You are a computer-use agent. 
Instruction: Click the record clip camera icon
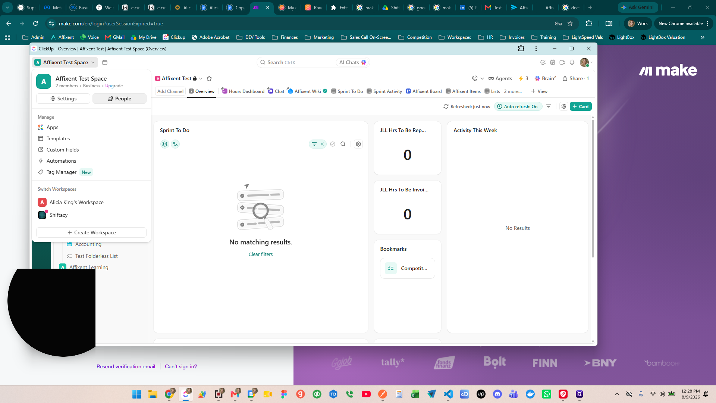[x=562, y=62]
